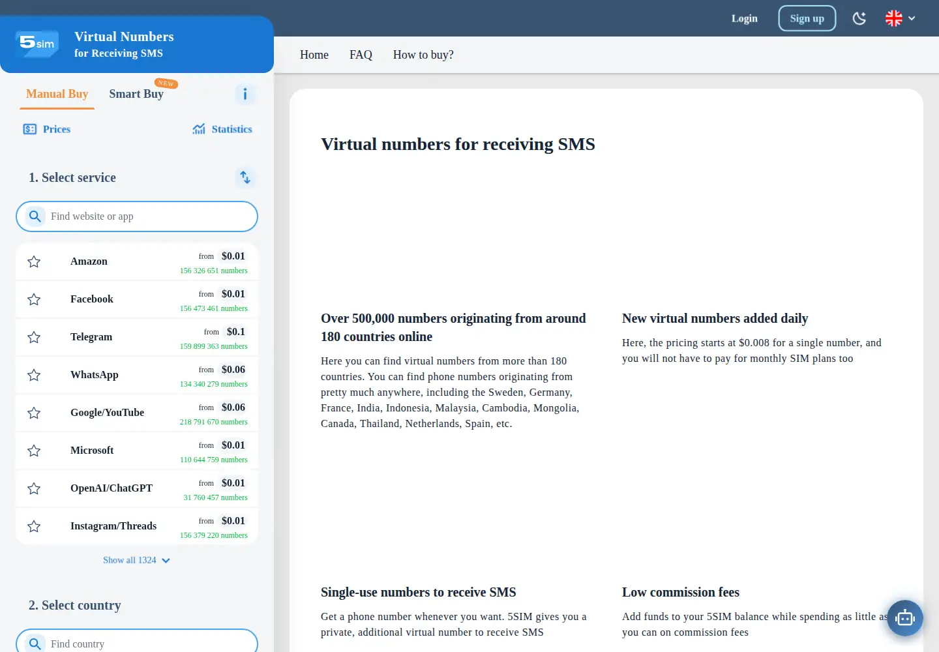Switch to the Manual Buy tab
939x652 pixels.
57,94
